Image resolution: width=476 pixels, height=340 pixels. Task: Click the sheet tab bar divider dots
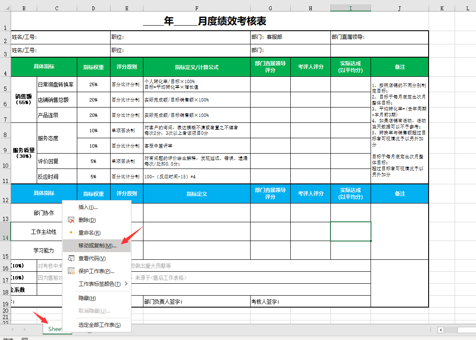(x=430, y=330)
